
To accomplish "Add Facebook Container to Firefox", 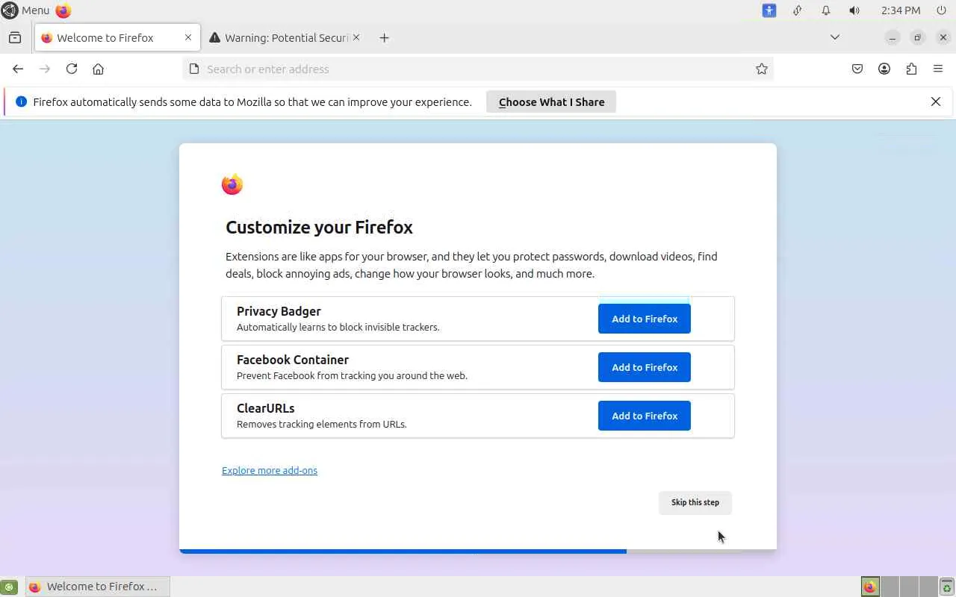I will click(644, 367).
